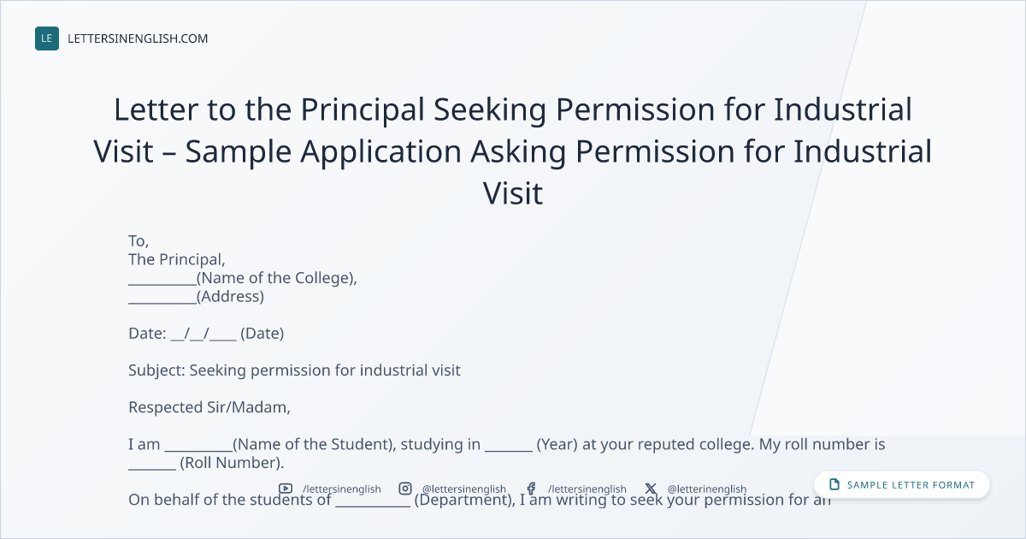Click the main letter title heading
Image resolution: width=1026 pixels, height=539 pixels.
pos(513,151)
